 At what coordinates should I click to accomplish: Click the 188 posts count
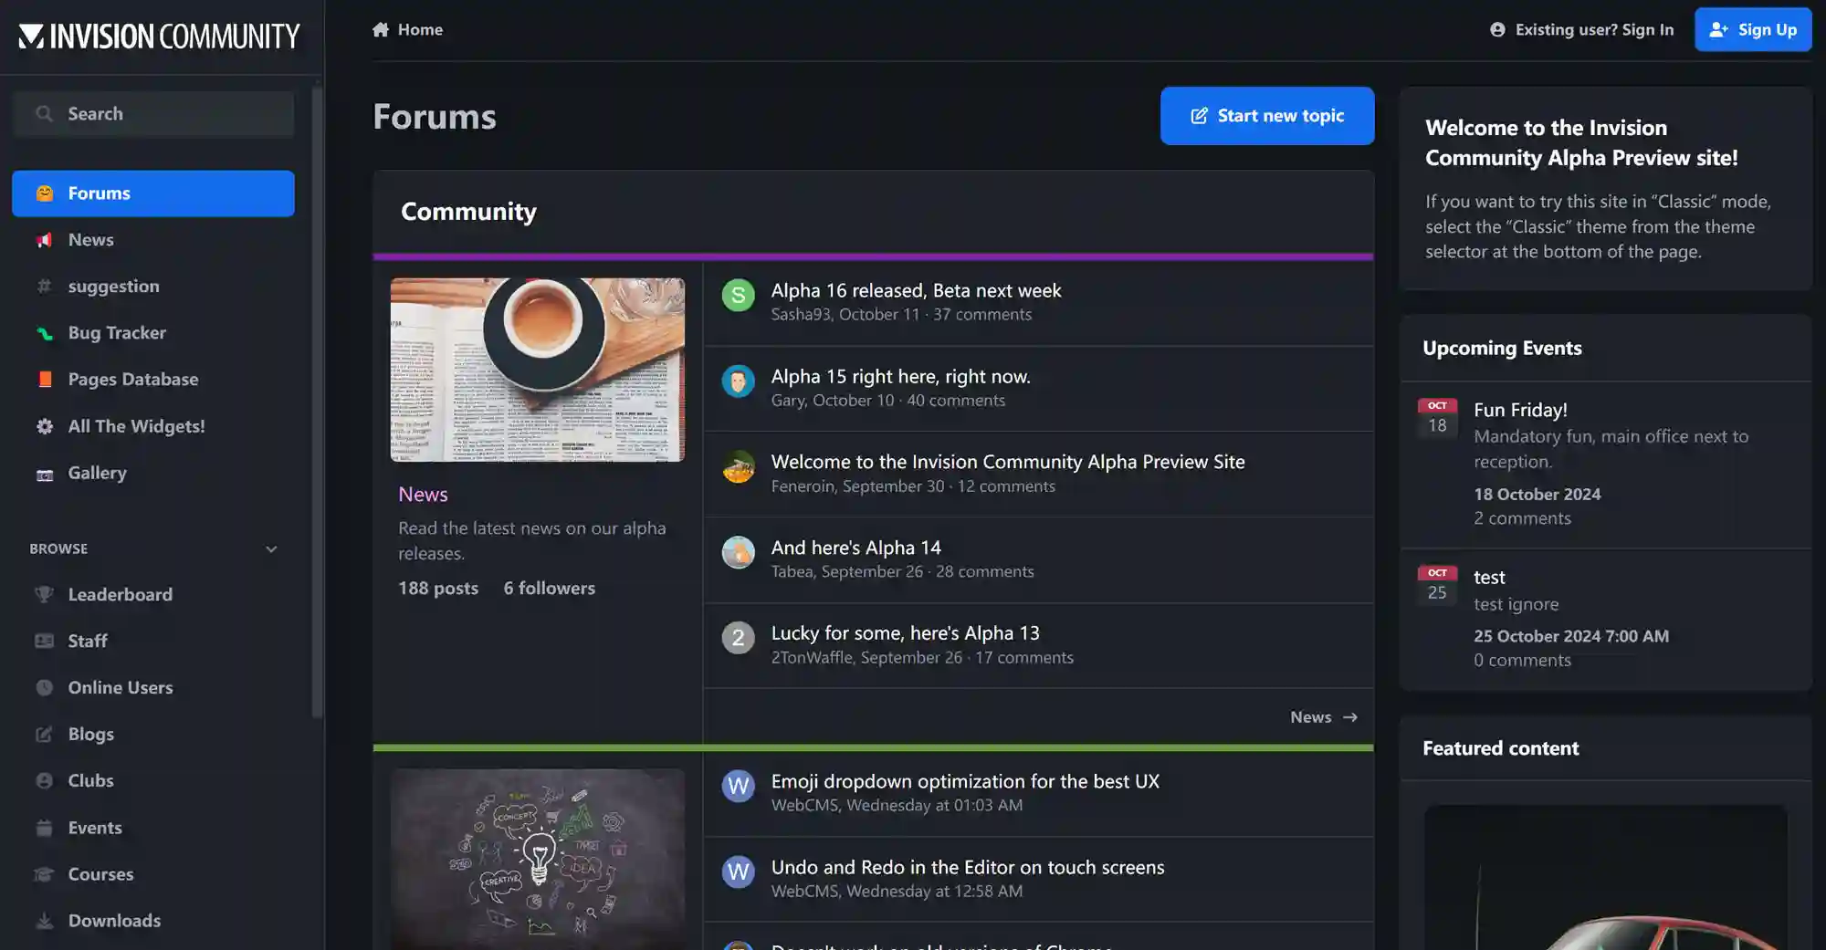tap(438, 588)
